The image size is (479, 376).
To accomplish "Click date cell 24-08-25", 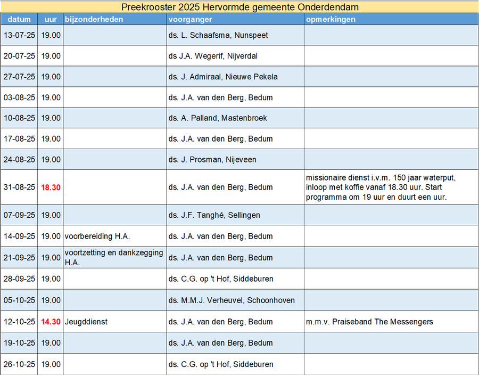I will tap(19, 160).
